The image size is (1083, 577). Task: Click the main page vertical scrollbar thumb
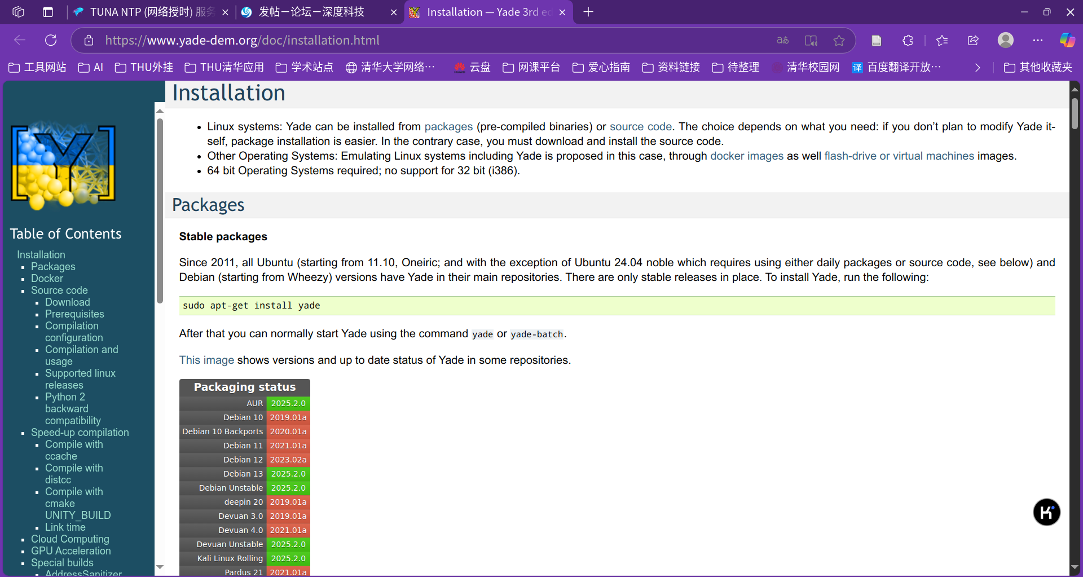point(1075,113)
